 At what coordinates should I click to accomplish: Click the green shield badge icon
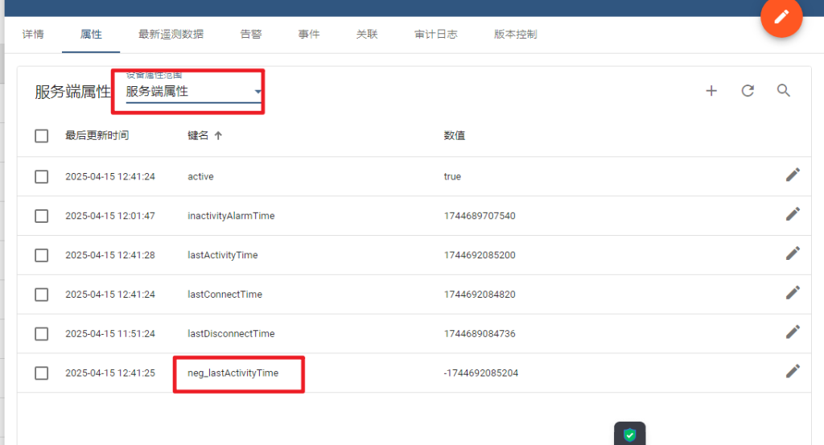pos(629,435)
